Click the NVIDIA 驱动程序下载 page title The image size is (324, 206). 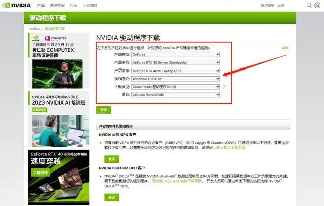(128, 38)
